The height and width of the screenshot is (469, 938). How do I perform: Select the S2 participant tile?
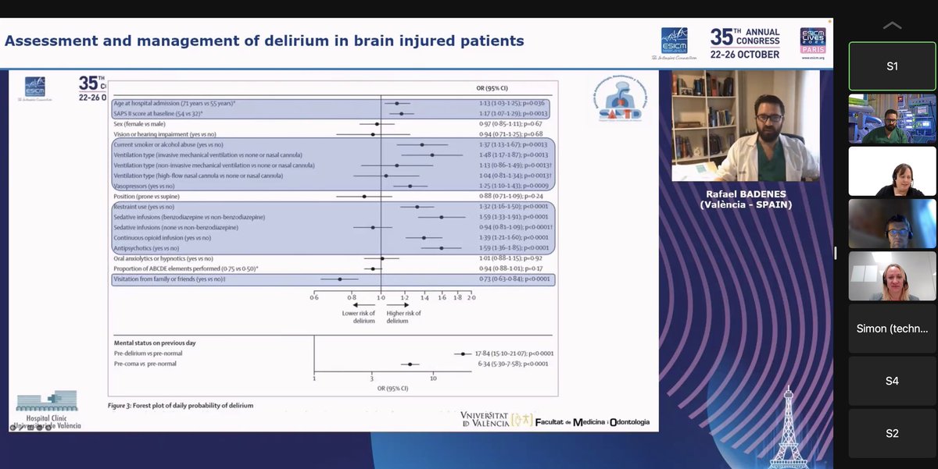pyautogui.click(x=892, y=433)
